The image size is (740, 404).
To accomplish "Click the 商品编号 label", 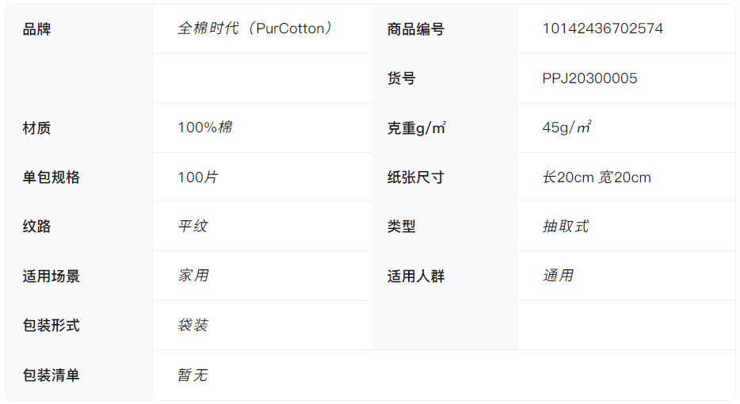I will (x=416, y=29).
